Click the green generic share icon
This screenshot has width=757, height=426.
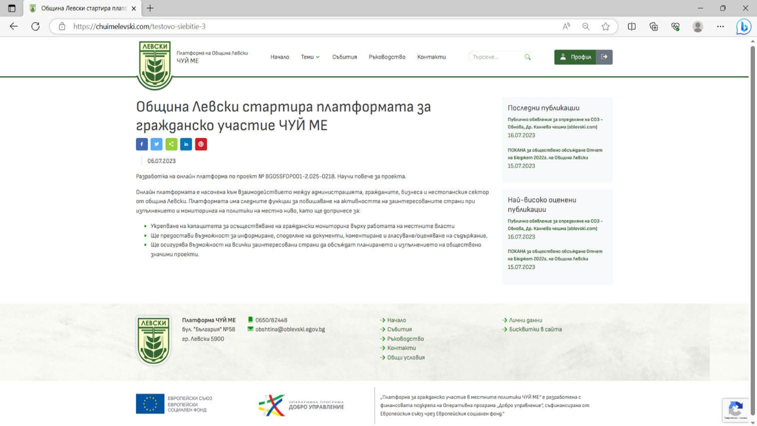[171, 144]
